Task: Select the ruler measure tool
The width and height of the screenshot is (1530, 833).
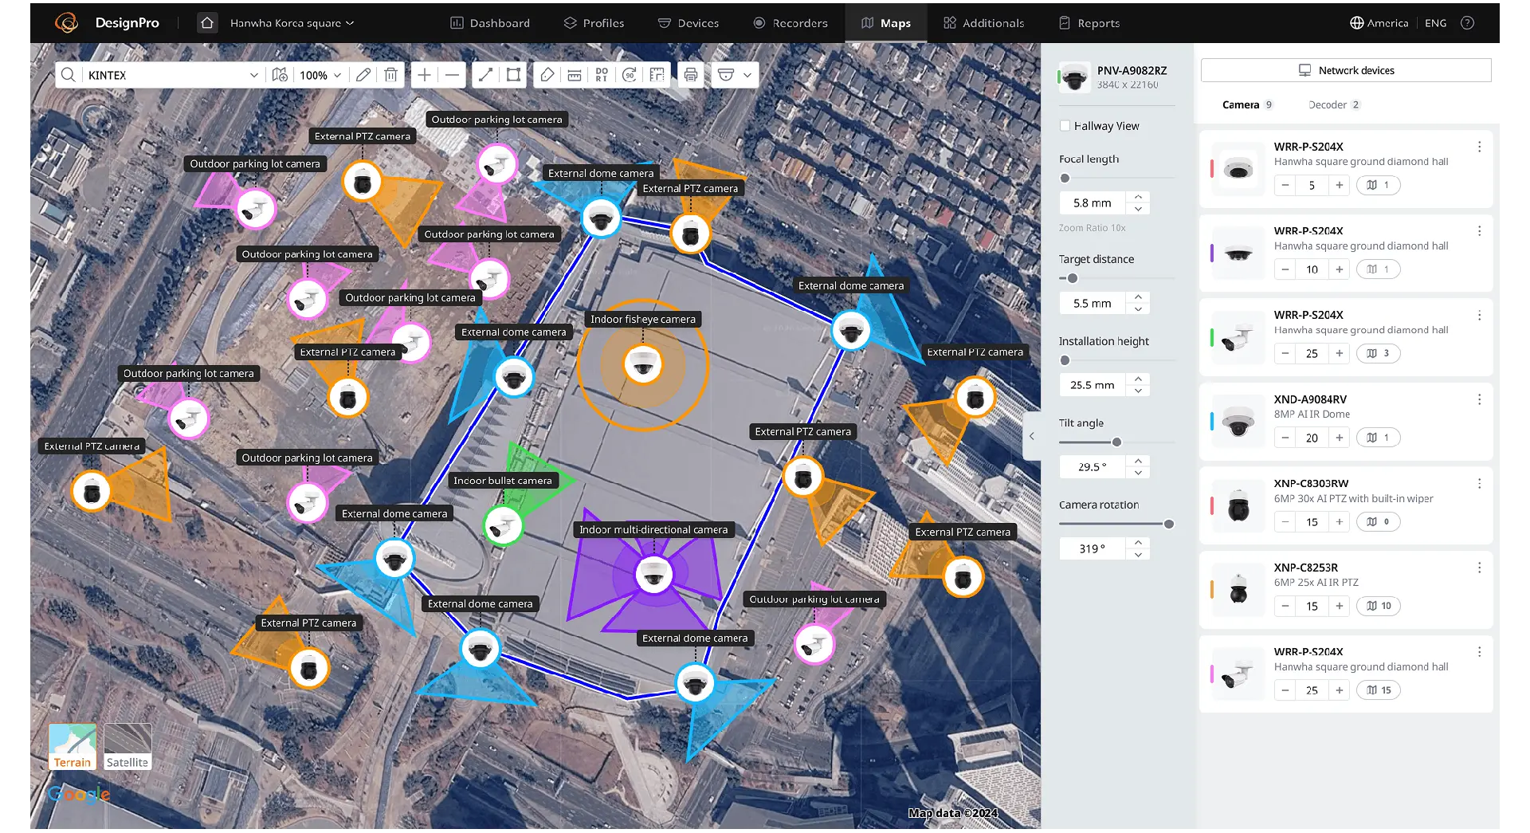Action: [575, 75]
